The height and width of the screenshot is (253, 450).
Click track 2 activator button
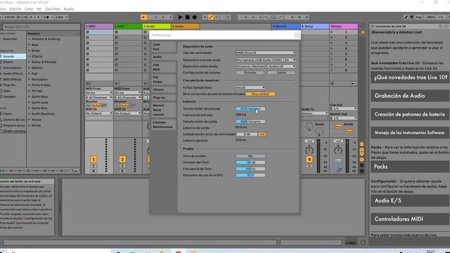point(122,160)
